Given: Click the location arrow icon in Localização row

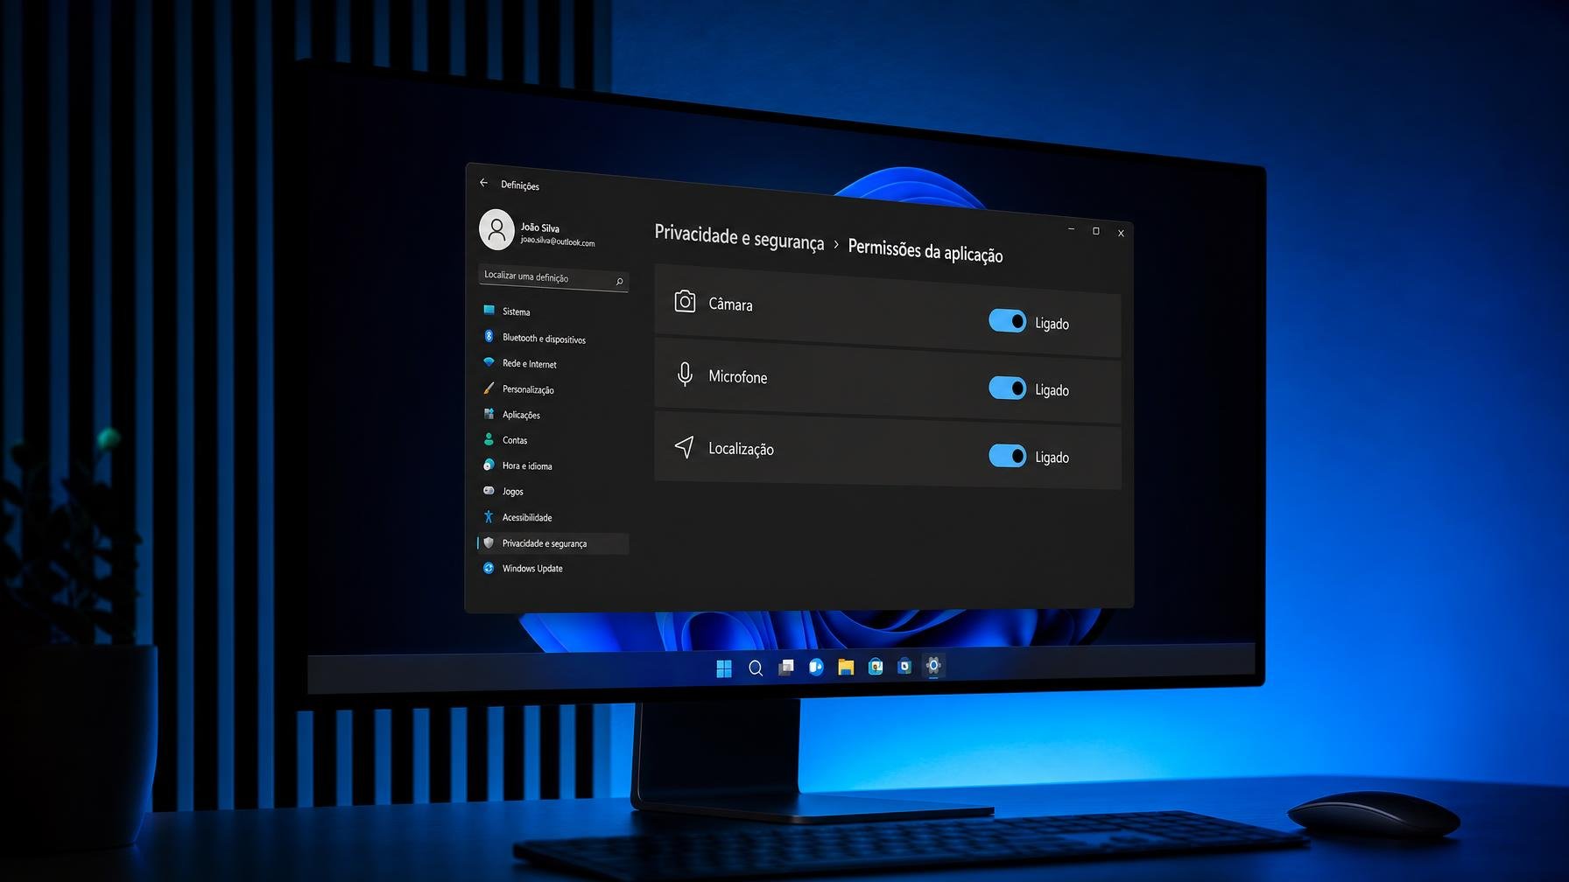Looking at the screenshot, I should [684, 447].
